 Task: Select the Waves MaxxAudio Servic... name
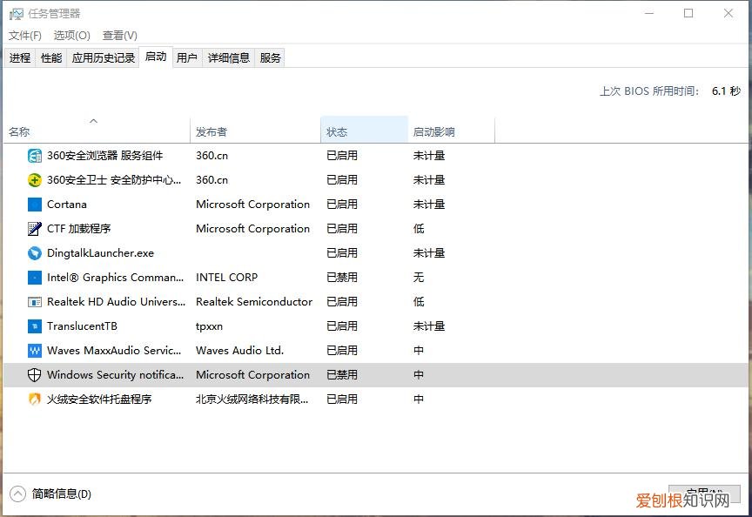[x=114, y=351]
